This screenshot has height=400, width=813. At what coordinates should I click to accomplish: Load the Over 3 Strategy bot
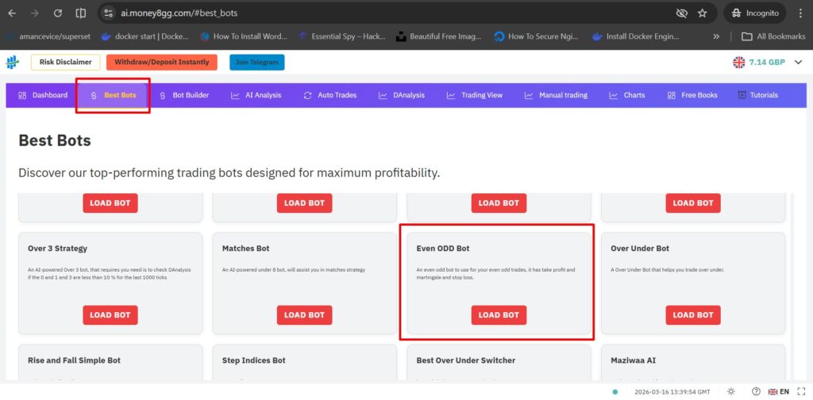110,315
